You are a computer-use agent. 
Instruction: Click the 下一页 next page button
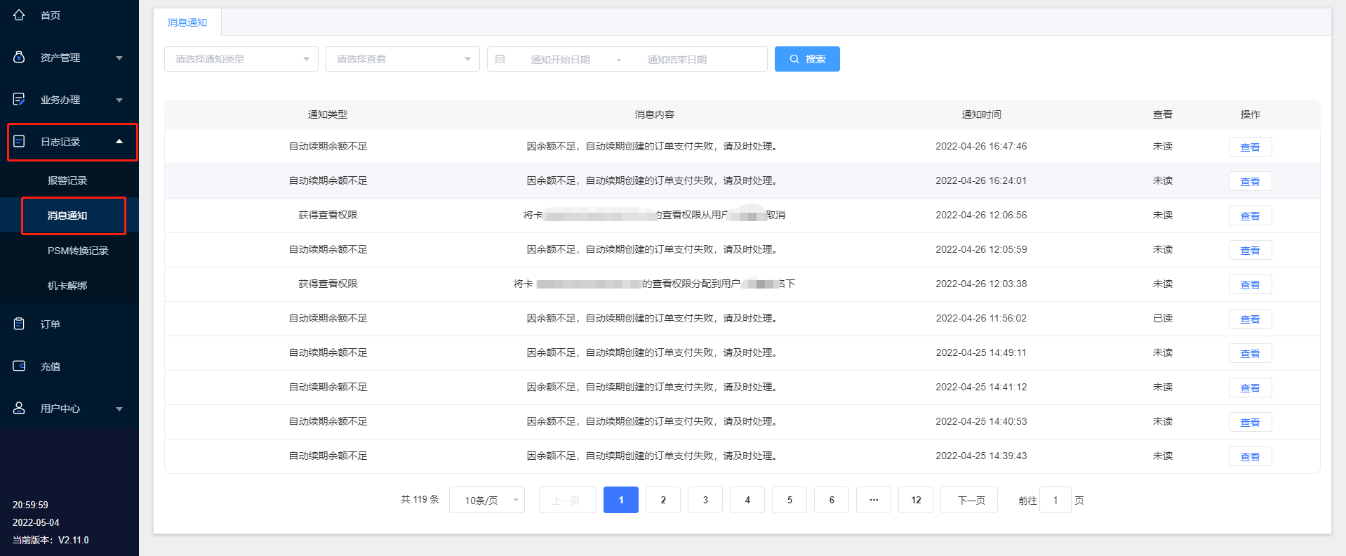(x=969, y=500)
